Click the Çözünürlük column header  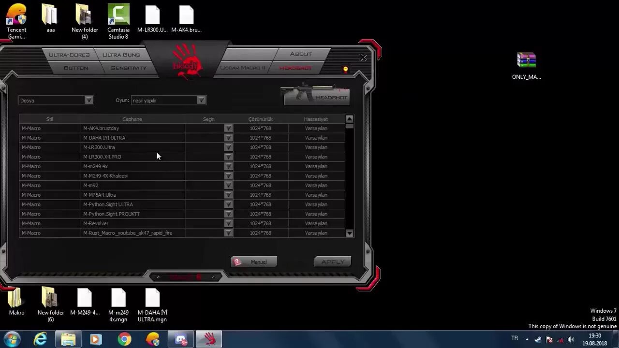pos(261,119)
